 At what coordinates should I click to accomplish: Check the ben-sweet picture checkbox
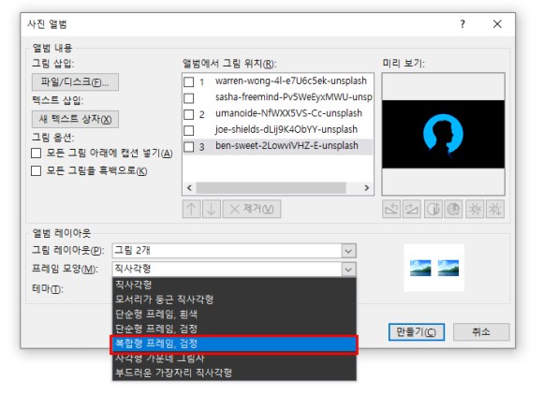189,147
